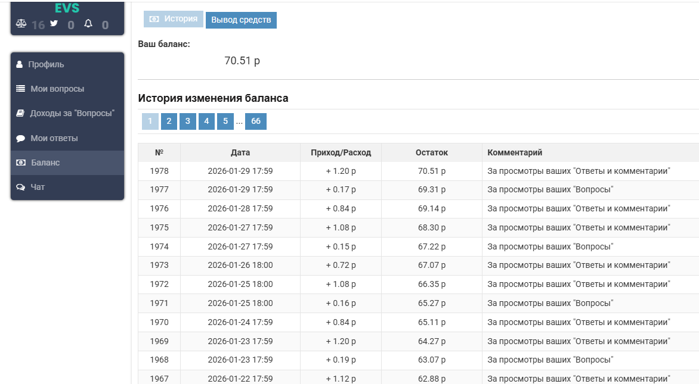Screen dimensions: 699x384
Task: Click the amount + 0.72 р
Action: (x=341, y=265)
